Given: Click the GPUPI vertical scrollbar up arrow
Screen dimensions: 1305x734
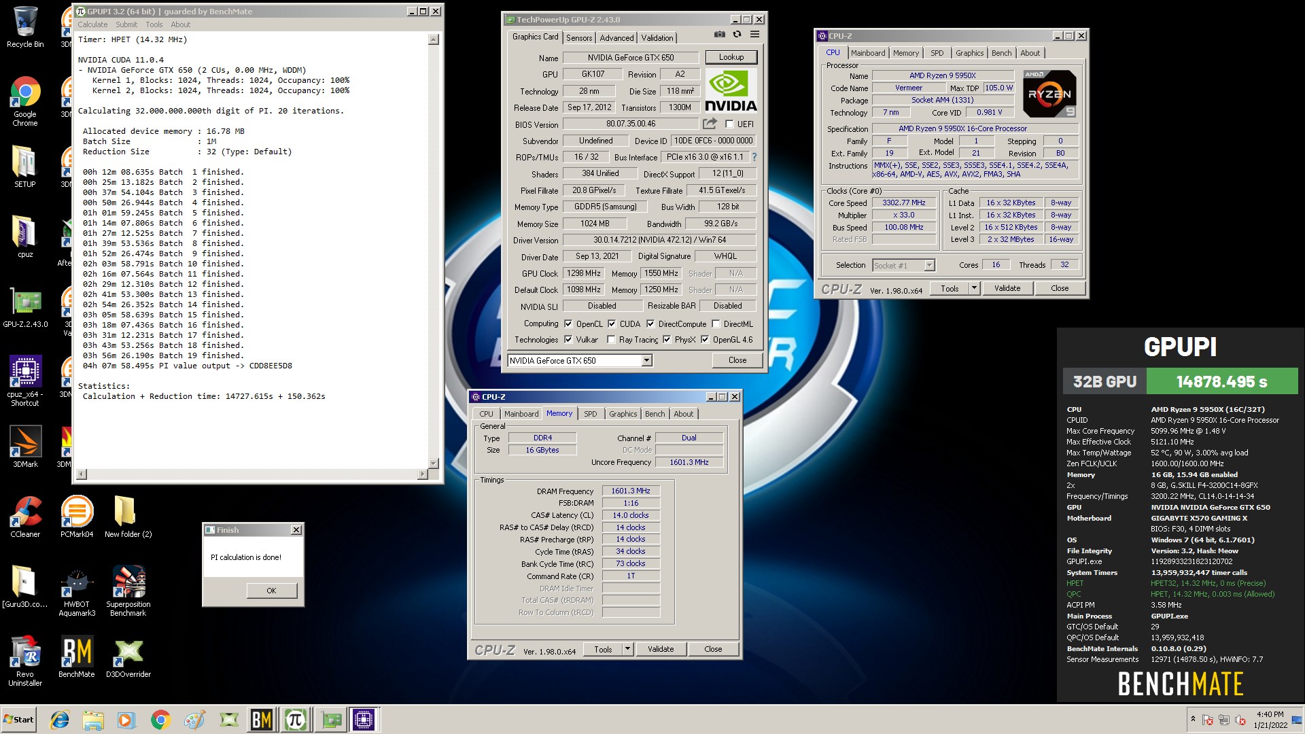Looking at the screenshot, I should click(434, 39).
